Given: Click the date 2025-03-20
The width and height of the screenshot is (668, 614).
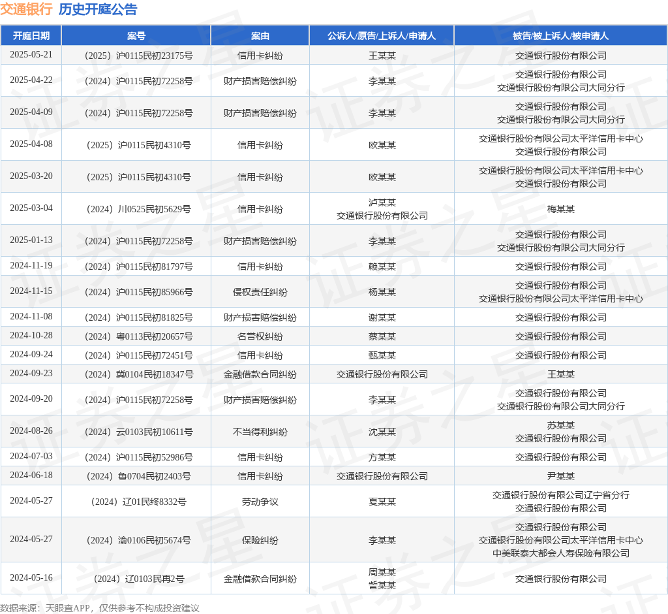Looking at the screenshot, I should point(31,176).
